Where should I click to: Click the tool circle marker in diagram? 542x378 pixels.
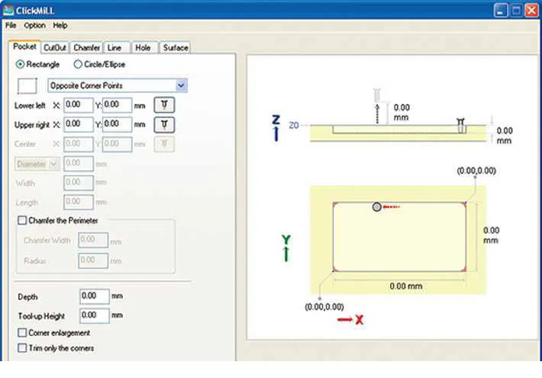[376, 207]
